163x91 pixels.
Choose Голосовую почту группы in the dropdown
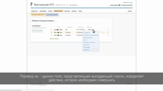(x=89, y=42)
